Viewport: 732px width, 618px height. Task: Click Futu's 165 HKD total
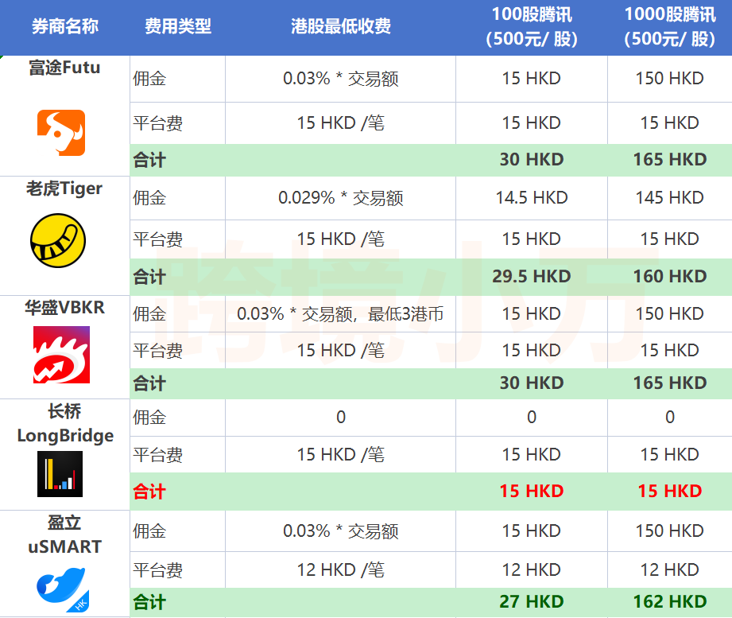click(x=670, y=160)
